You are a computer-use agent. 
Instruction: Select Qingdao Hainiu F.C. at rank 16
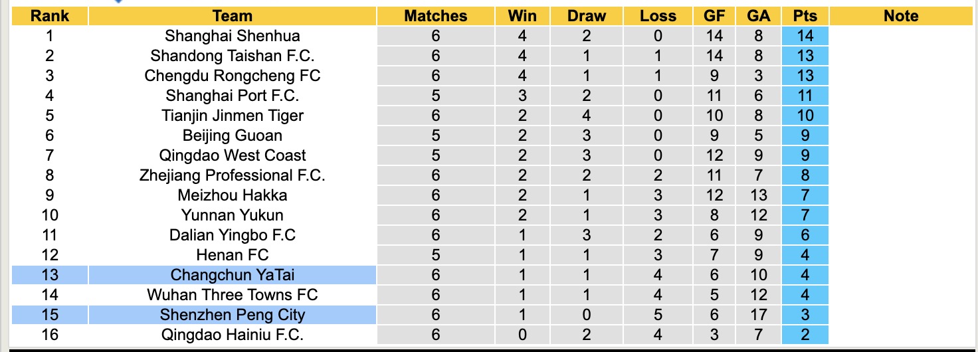[233, 335]
